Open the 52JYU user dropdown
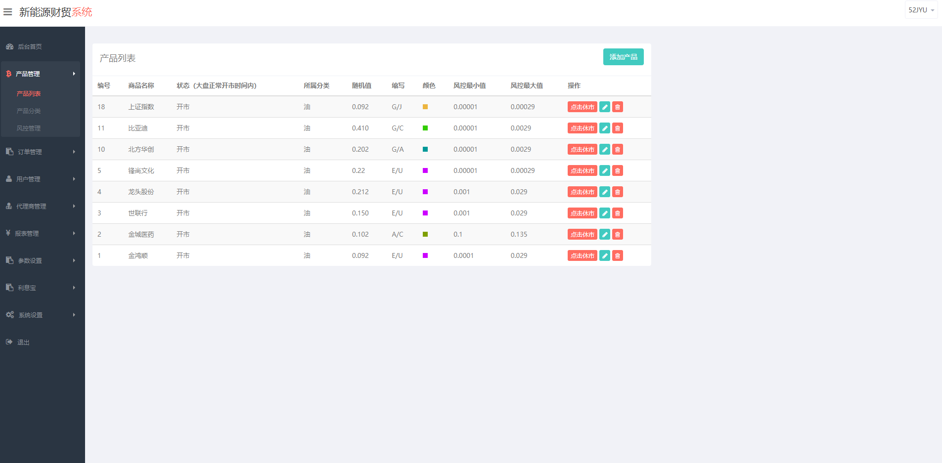This screenshot has width=942, height=463. 921,10
